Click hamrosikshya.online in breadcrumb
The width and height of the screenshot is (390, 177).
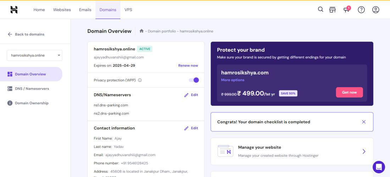point(196,31)
